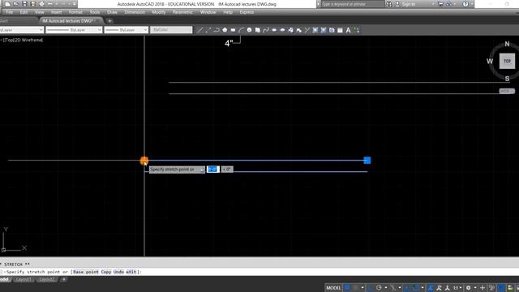Screen dimensions: 519x292
Task: Expand the snap mode options arrow
Action: [x=362, y=288]
